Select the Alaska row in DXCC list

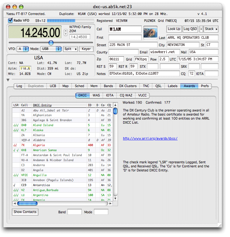pos(62,130)
